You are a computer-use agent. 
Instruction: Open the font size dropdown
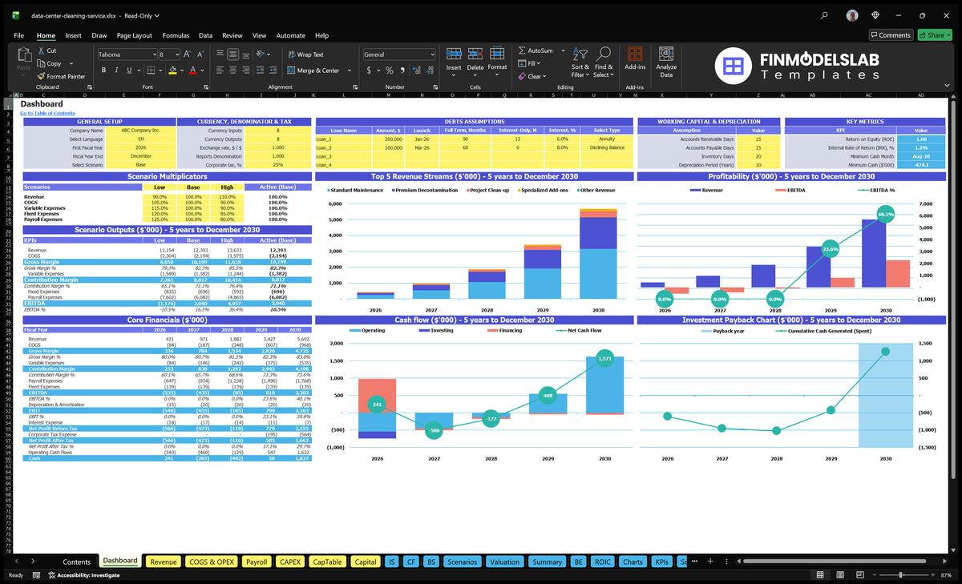coord(176,54)
